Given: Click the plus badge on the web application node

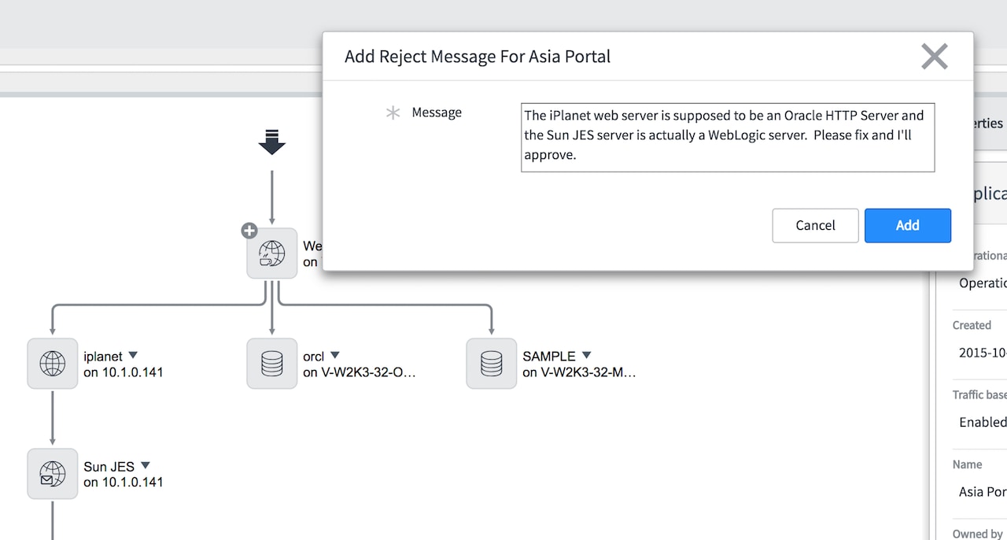Looking at the screenshot, I should [249, 231].
